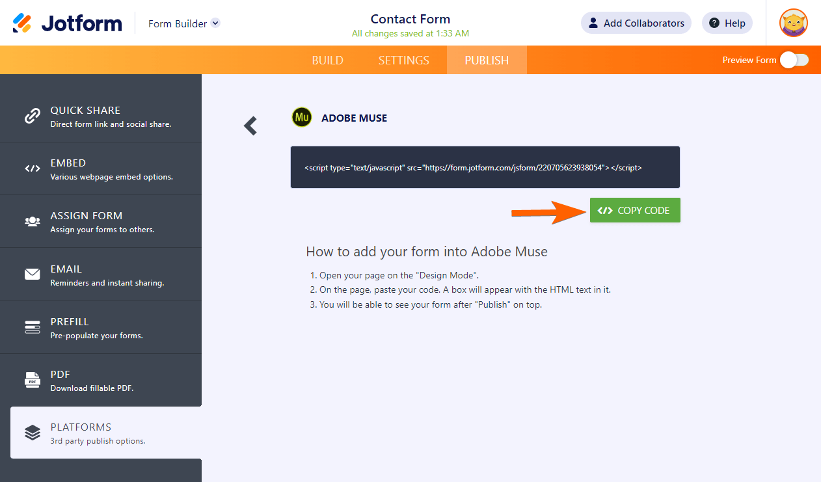Open the Settings tab
The width and height of the screenshot is (821, 482).
pos(404,60)
